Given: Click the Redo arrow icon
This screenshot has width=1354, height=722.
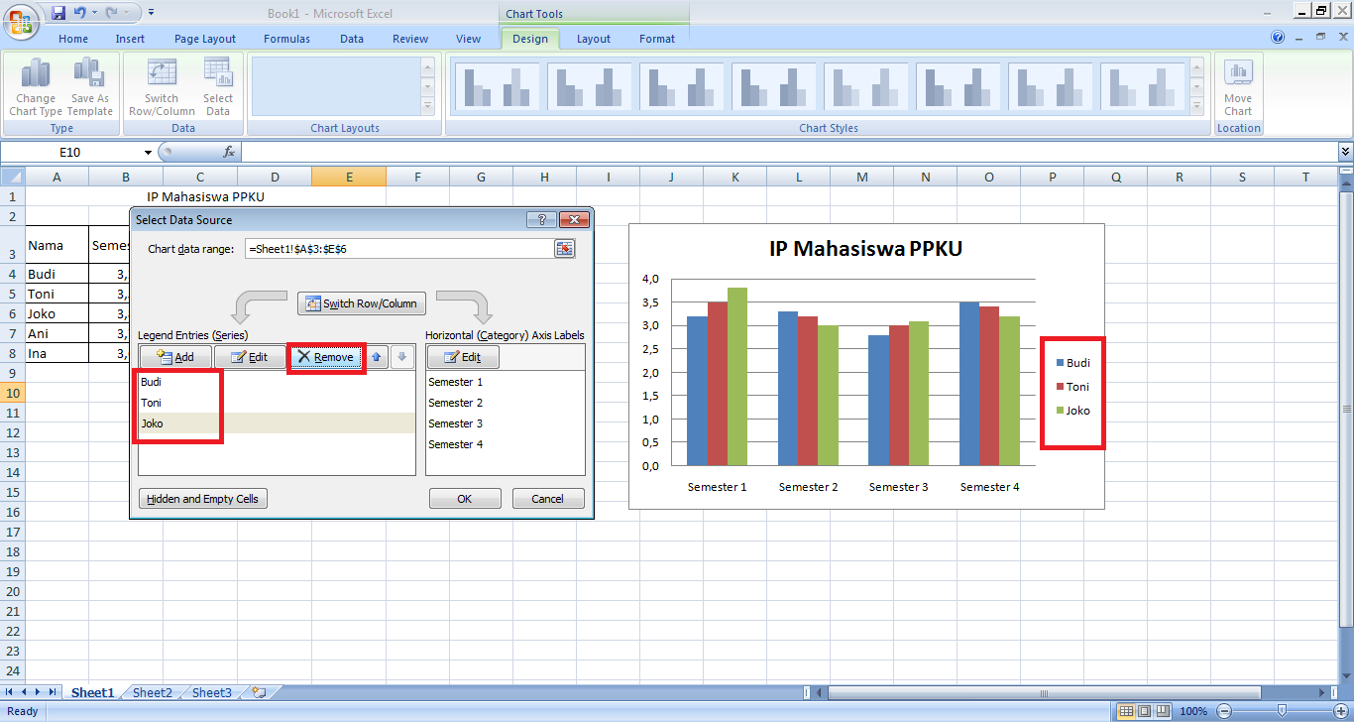Looking at the screenshot, I should 112,13.
